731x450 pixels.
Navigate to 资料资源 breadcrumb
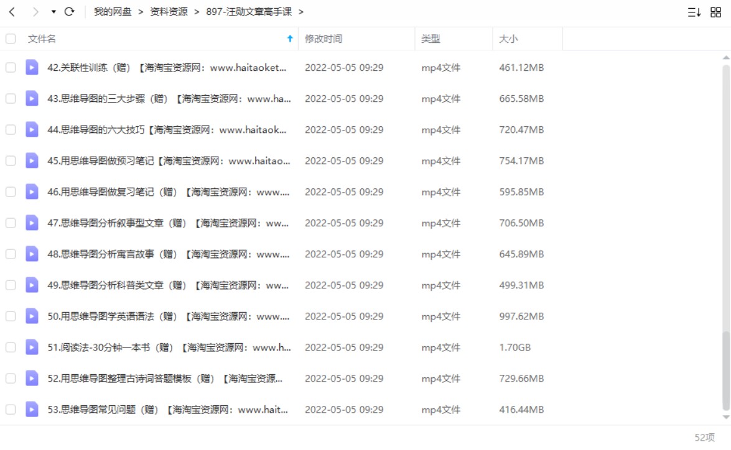[x=169, y=12]
